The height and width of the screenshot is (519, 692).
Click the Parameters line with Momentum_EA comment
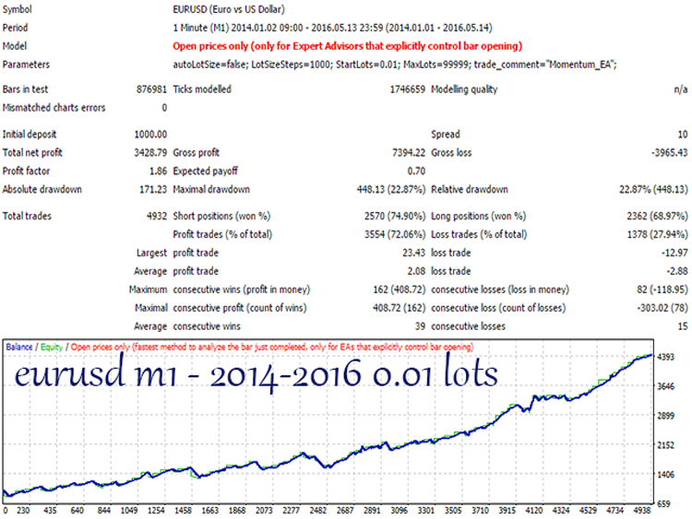(x=395, y=65)
